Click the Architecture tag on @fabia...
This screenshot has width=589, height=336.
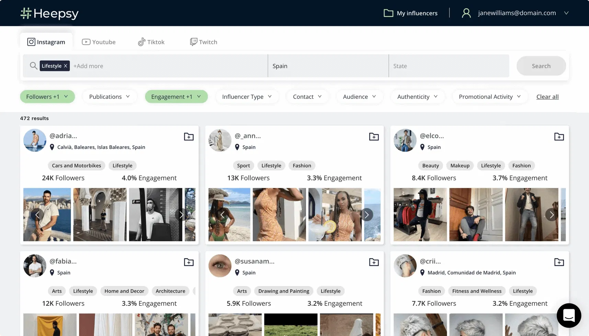[x=170, y=291]
